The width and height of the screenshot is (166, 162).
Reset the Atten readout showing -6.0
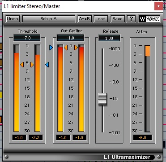[x=142, y=138]
